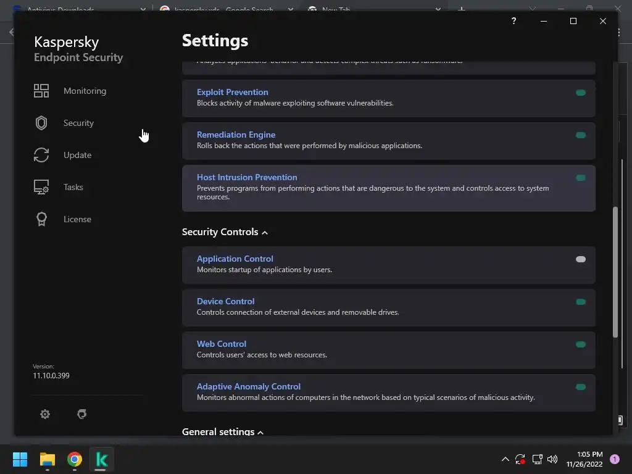This screenshot has width=632, height=474.
Task: Collapse the Security Controls section
Action: (225, 232)
